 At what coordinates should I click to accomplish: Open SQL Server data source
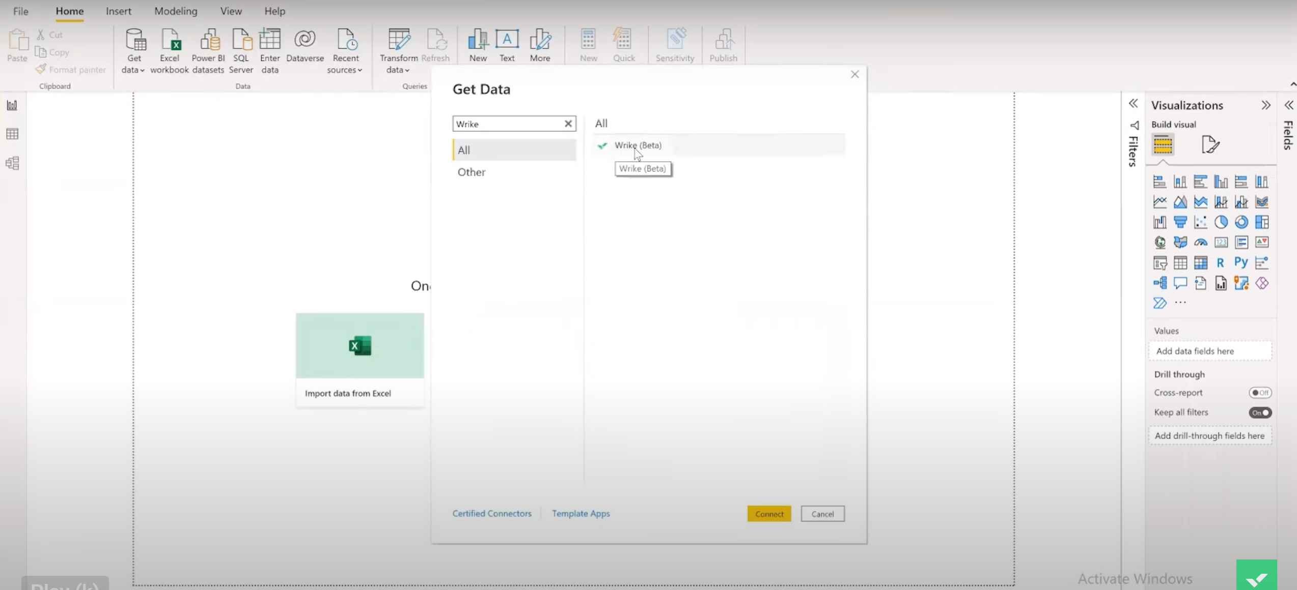(241, 50)
